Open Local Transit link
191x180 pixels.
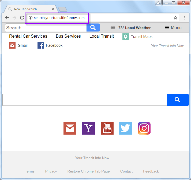point(102,36)
